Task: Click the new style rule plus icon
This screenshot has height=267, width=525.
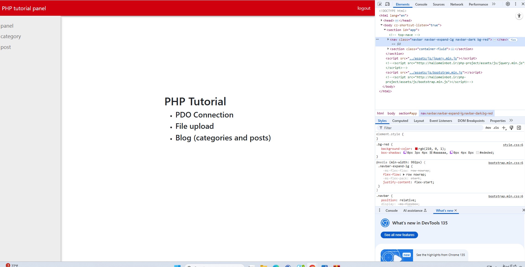Action: click(504, 128)
